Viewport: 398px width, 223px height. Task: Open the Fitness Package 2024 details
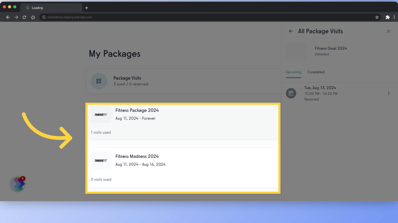coord(137,110)
